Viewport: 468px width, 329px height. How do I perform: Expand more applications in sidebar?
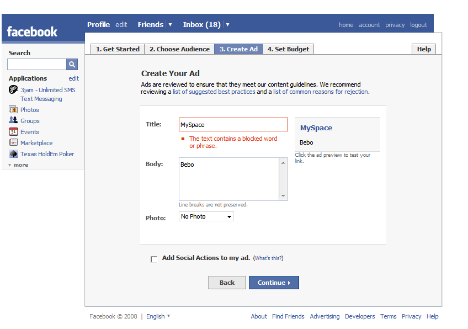(x=18, y=165)
